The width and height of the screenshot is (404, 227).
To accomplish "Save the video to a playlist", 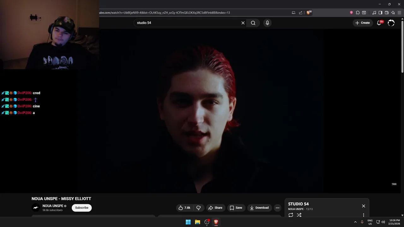I will click(236, 208).
